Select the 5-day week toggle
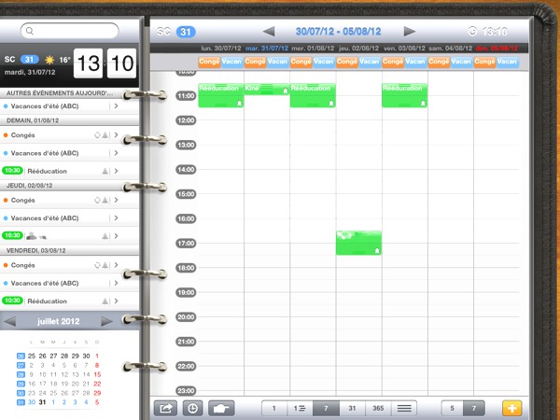Image resolution: width=560 pixels, height=420 pixels. click(x=453, y=408)
